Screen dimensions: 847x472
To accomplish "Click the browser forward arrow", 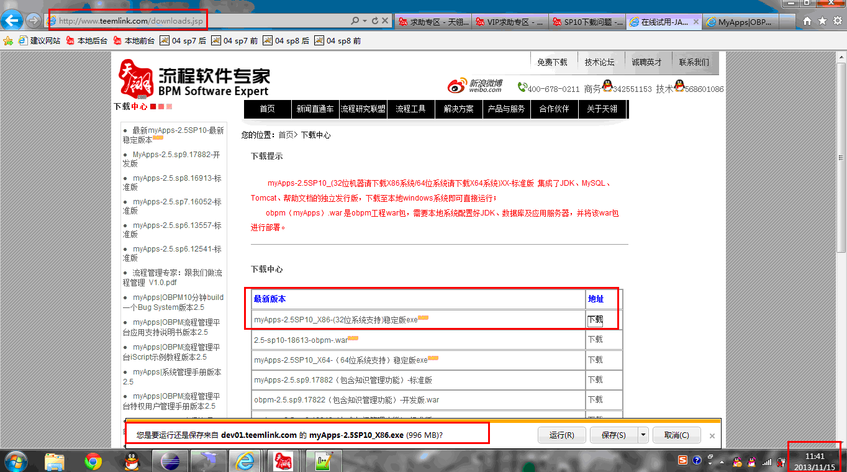I will pyautogui.click(x=34, y=21).
